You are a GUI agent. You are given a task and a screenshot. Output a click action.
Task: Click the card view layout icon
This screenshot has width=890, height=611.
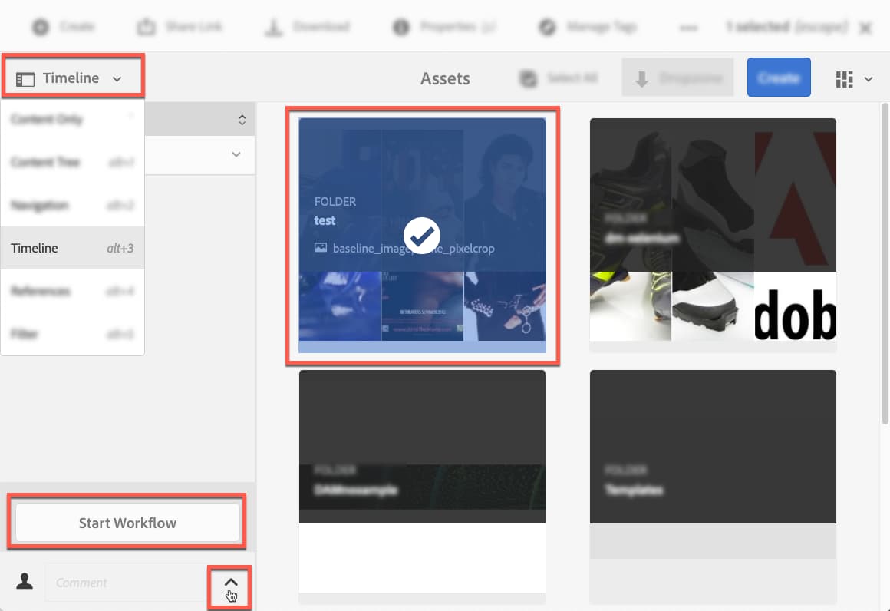point(844,78)
